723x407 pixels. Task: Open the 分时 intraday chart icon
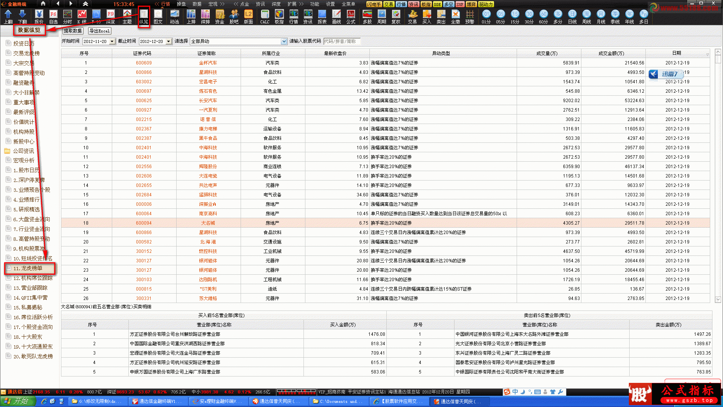pyautogui.click(x=67, y=17)
